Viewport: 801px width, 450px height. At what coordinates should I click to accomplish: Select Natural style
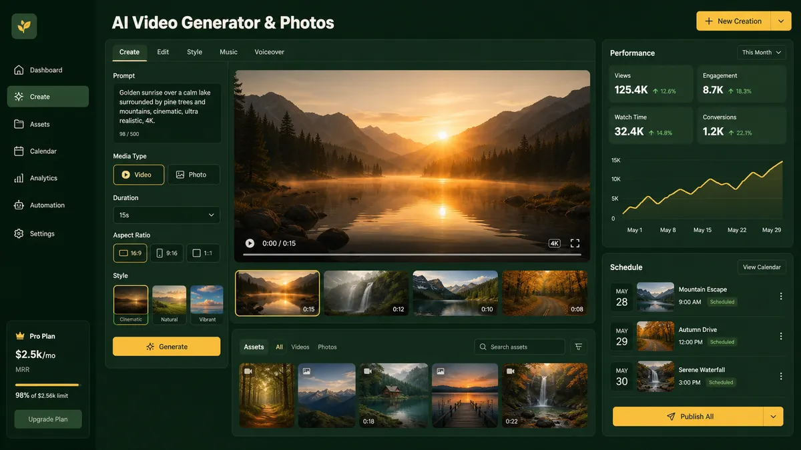170,305
